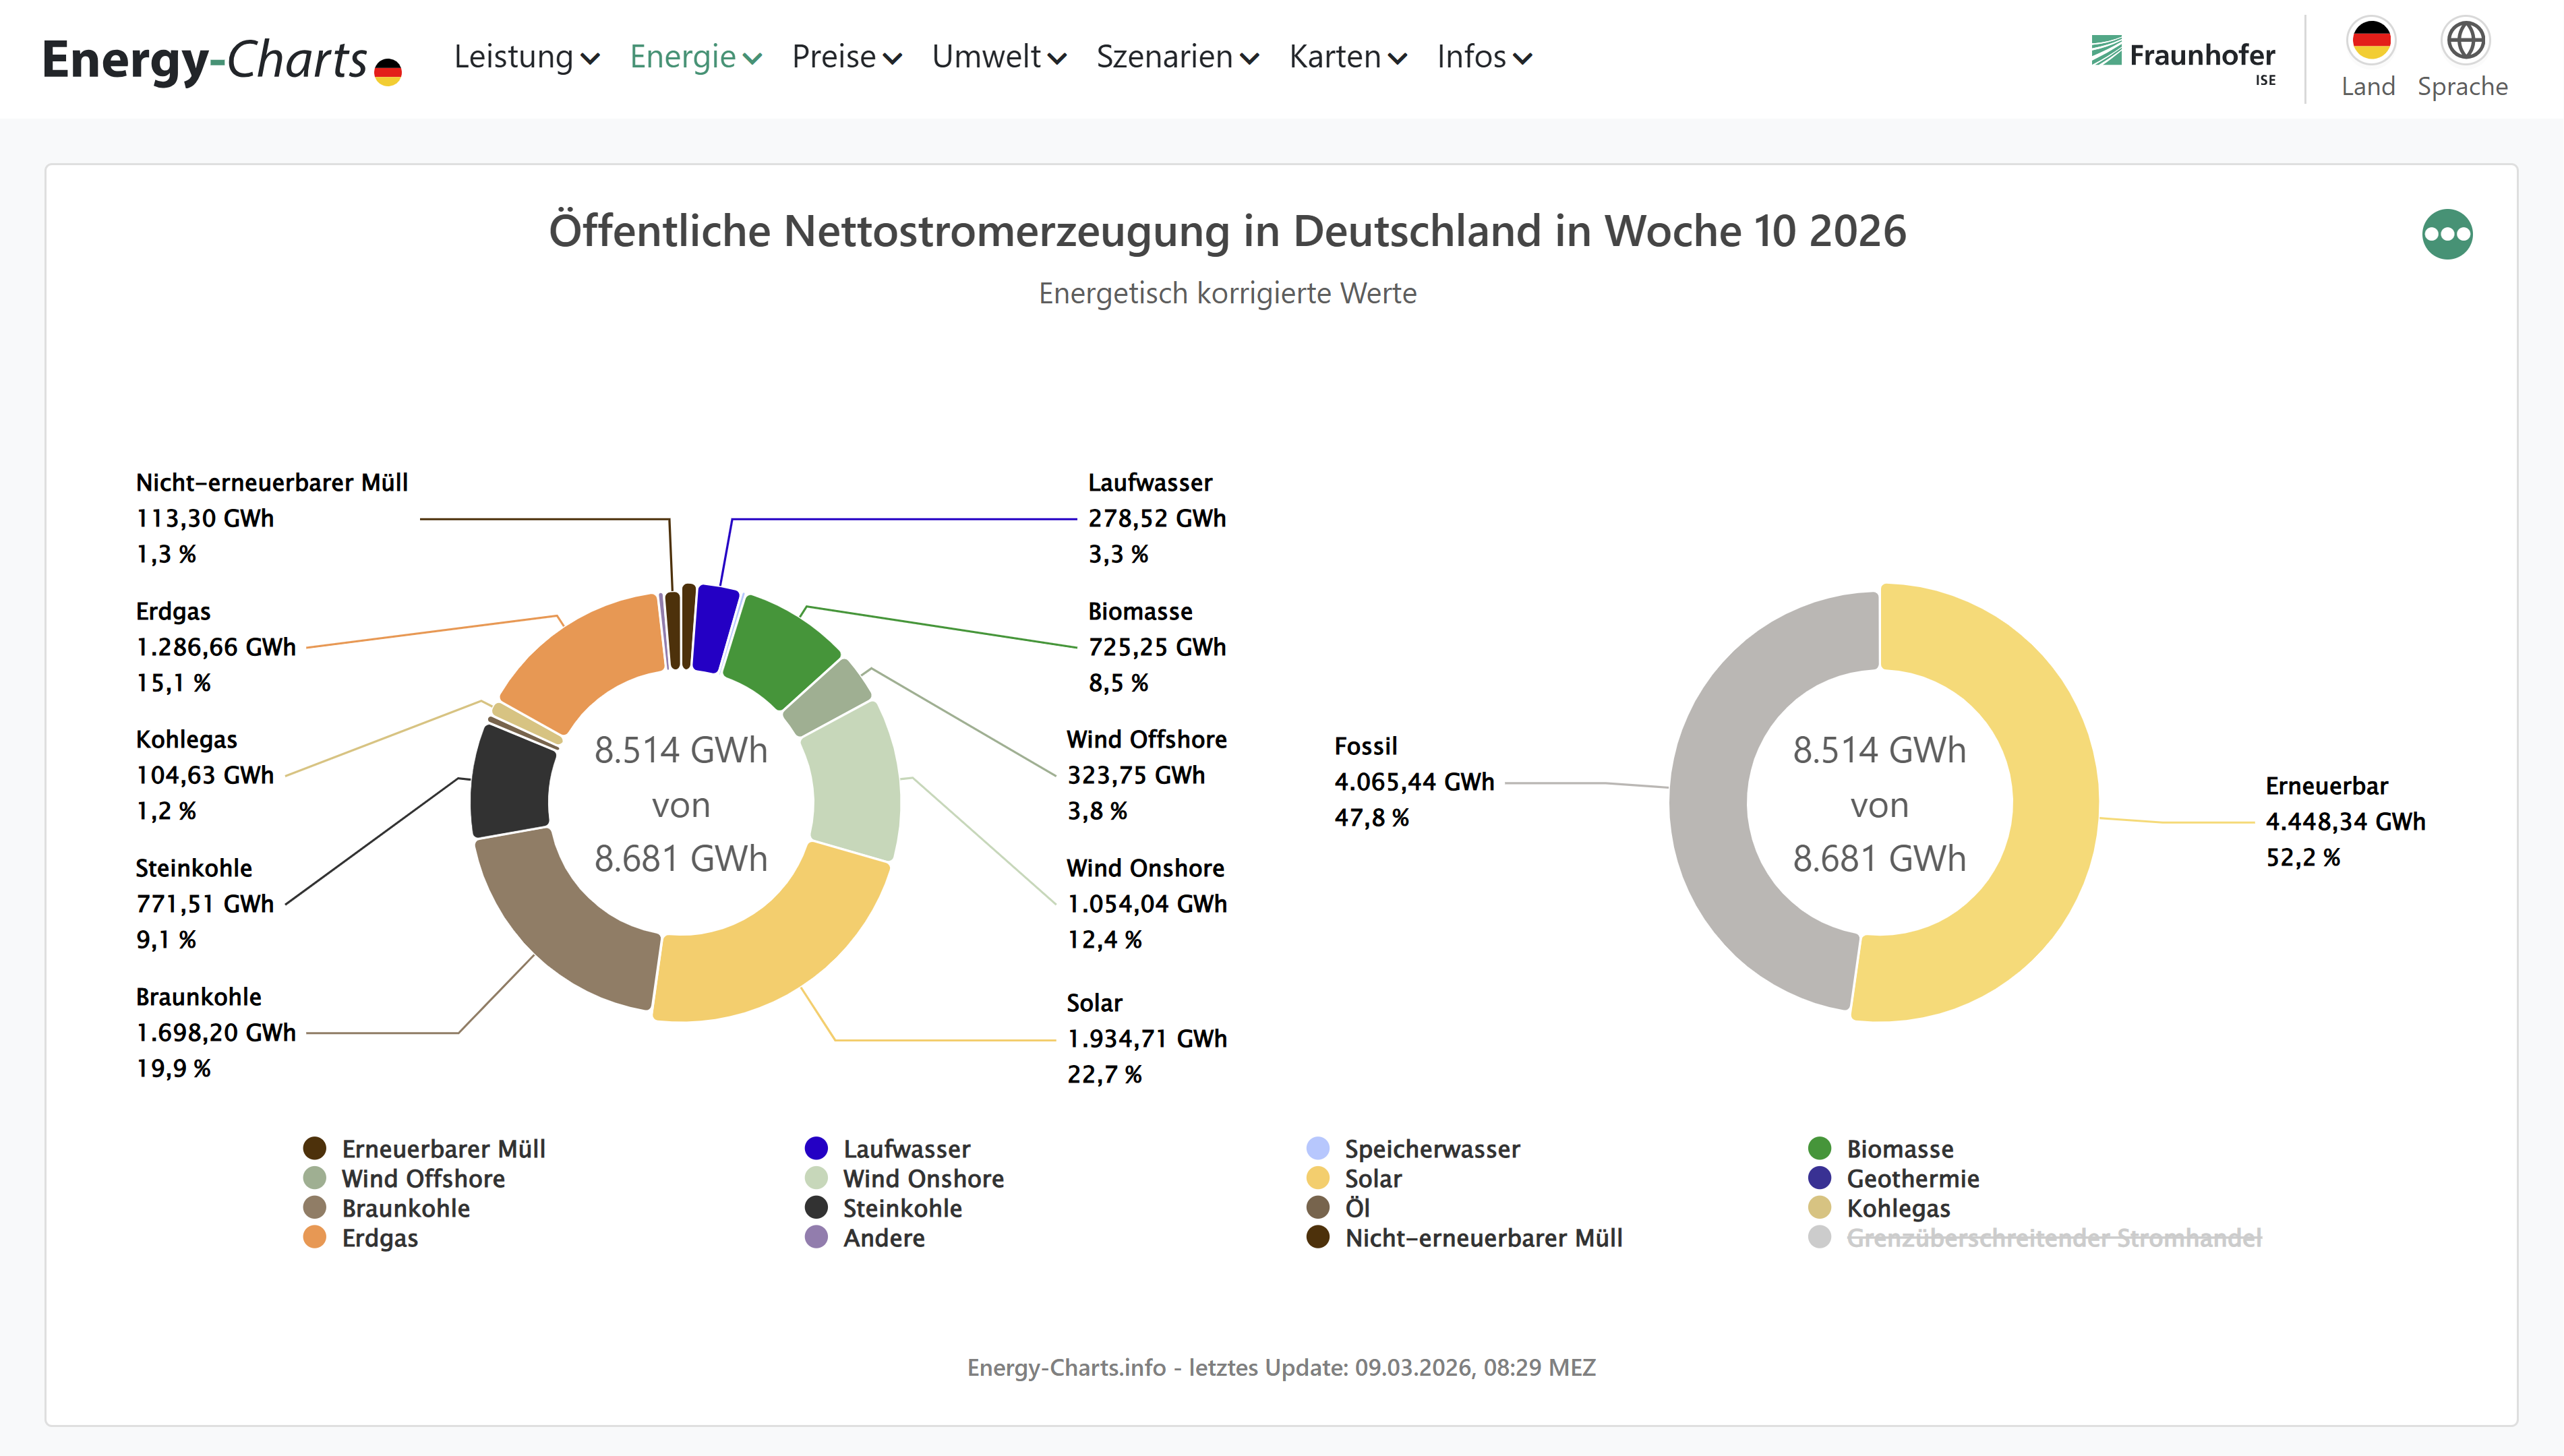Viewport: 2564px width, 1456px height.
Task: Expand the Preise dropdown menu
Action: coord(846,58)
